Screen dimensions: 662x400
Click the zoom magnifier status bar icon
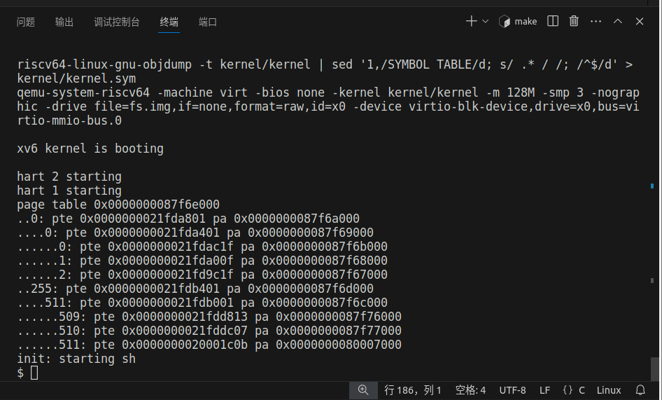coord(363,390)
